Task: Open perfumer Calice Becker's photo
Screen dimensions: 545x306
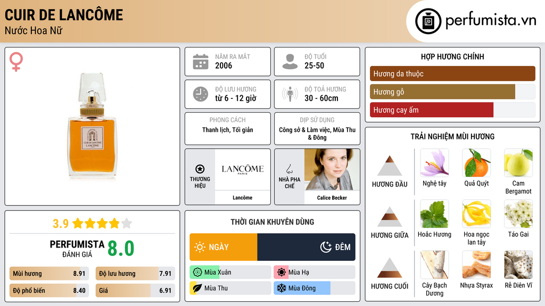Action: 332,169
